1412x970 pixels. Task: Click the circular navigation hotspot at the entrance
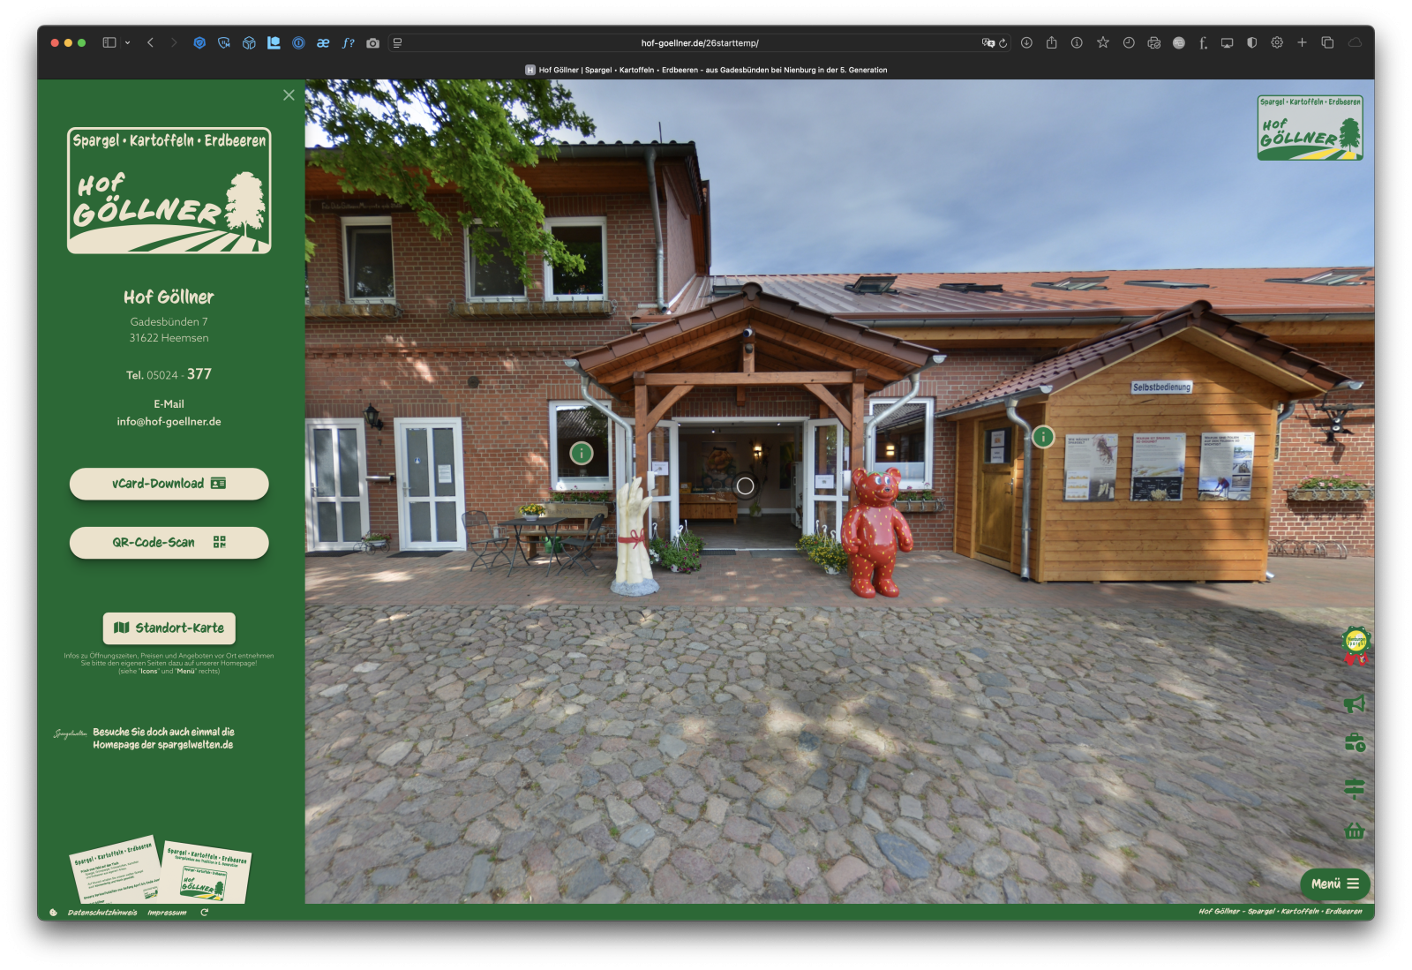[745, 485]
